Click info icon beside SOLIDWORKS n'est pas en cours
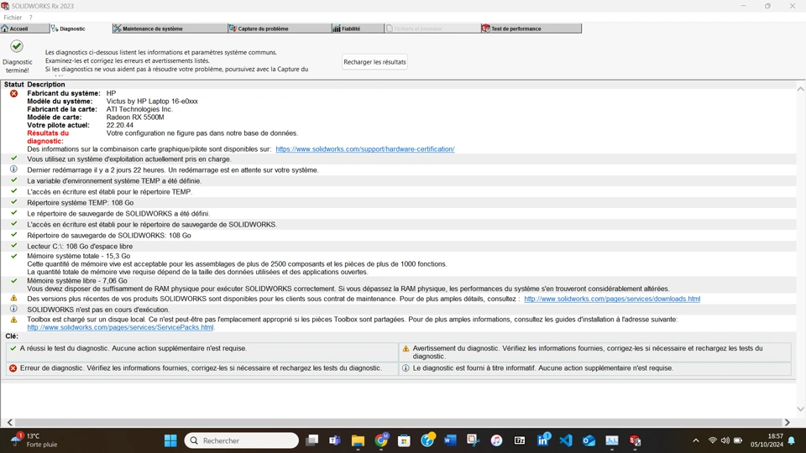 pyautogui.click(x=14, y=309)
